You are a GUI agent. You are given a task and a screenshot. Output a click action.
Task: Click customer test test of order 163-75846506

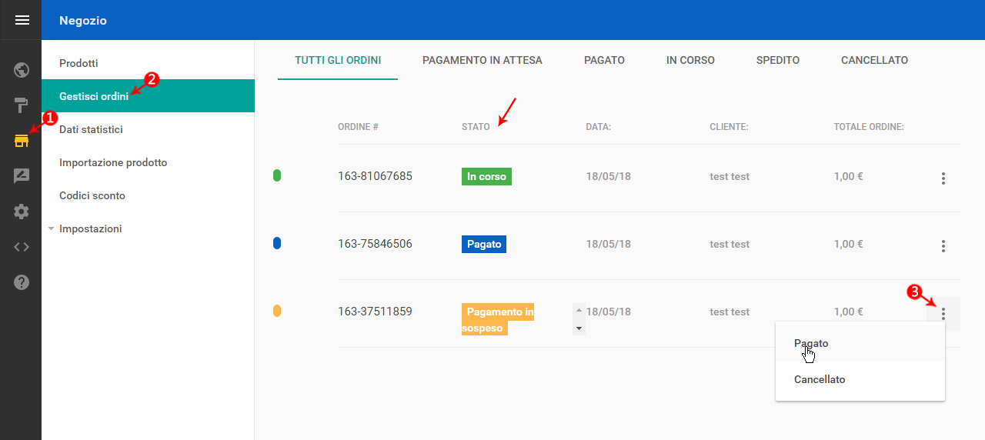click(x=730, y=244)
